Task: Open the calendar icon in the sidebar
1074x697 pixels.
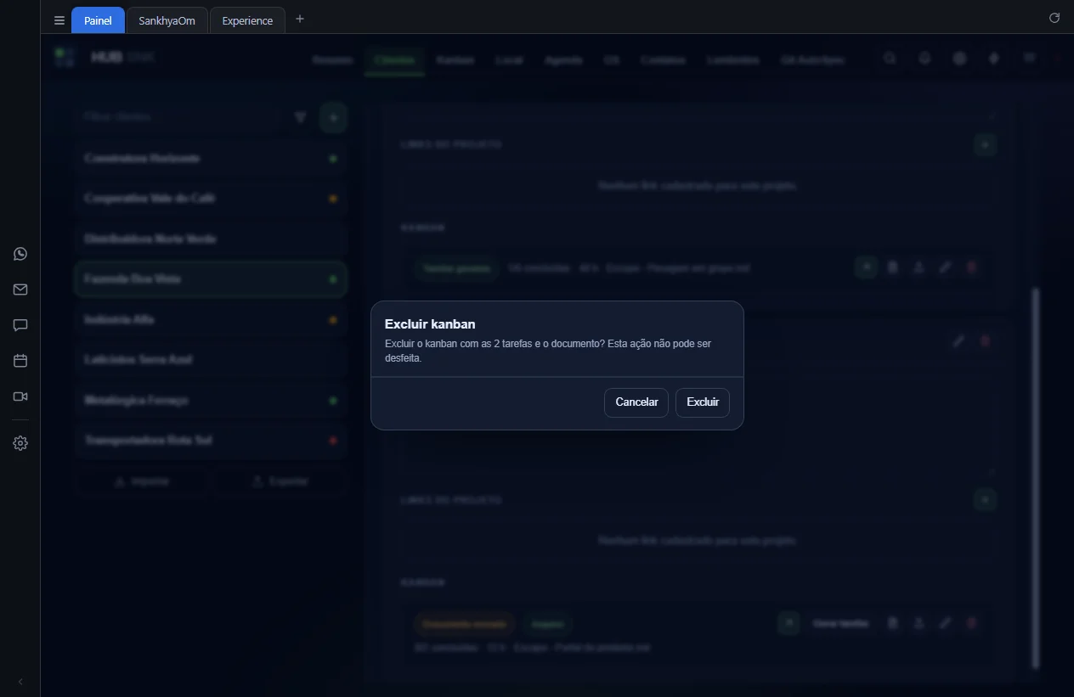Action: [x=20, y=361]
